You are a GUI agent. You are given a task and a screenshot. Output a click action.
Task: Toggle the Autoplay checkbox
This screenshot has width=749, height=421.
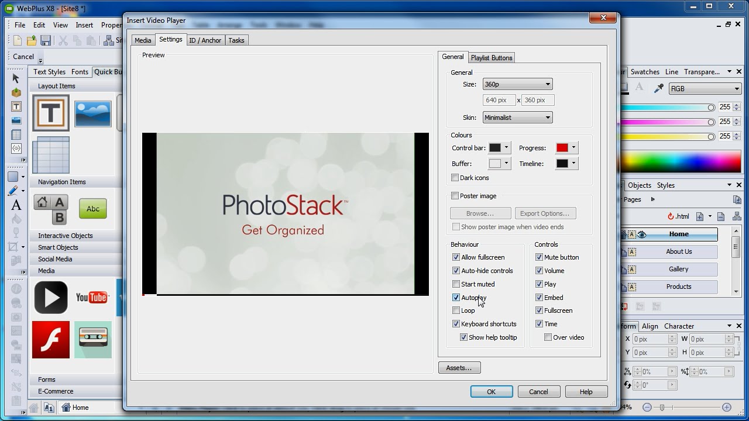[x=456, y=298]
